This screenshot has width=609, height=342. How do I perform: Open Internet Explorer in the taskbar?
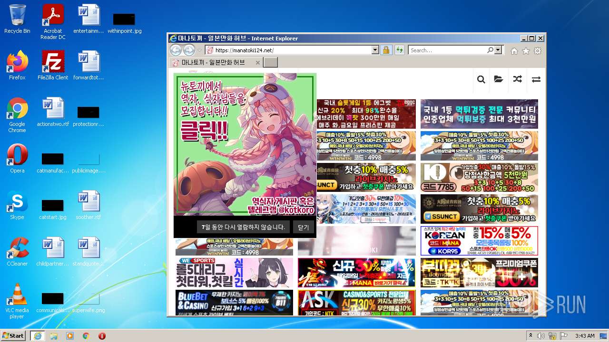tap(37, 336)
